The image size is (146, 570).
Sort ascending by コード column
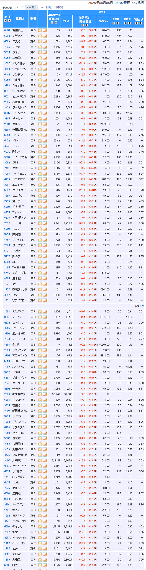pyautogui.click(x=6, y=21)
